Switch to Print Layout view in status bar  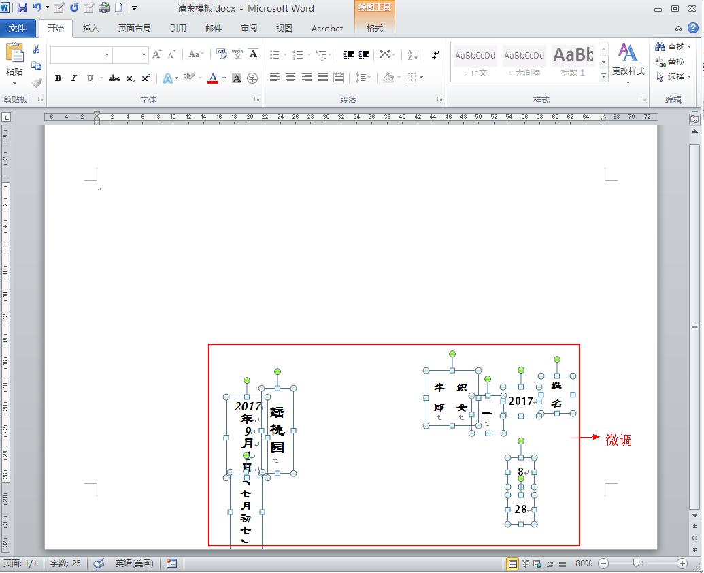pyautogui.click(x=512, y=563)
